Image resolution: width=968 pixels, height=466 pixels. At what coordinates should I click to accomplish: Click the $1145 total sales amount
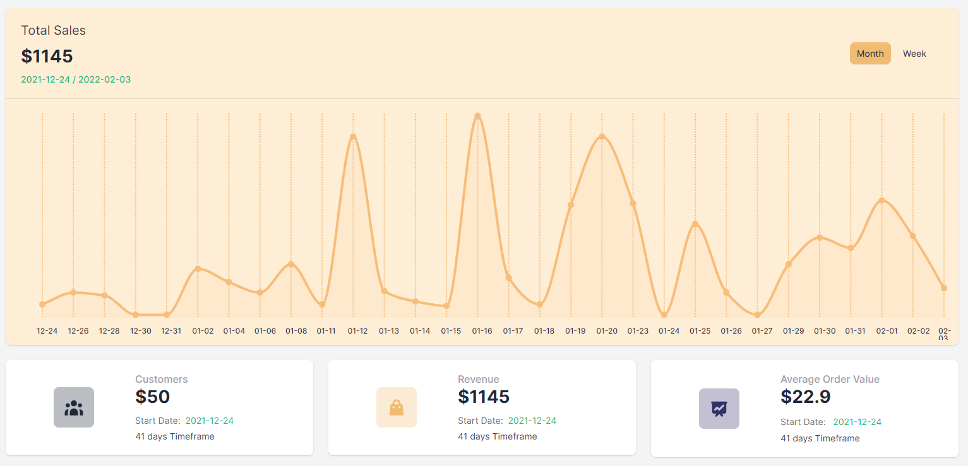click(x=47, y=56)
